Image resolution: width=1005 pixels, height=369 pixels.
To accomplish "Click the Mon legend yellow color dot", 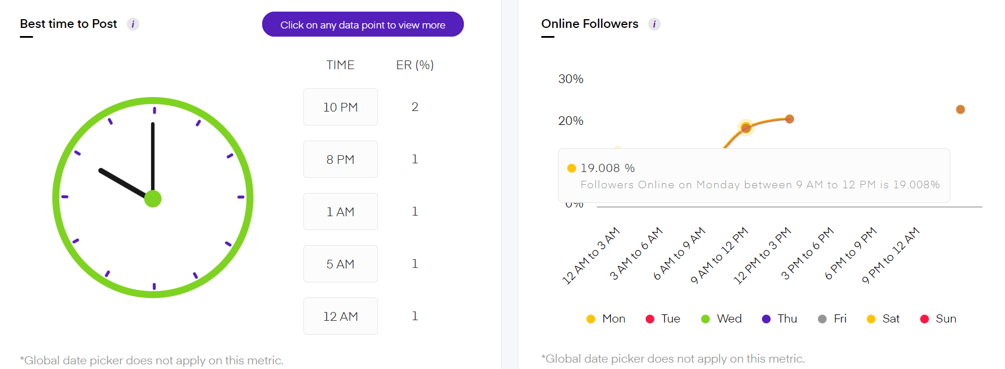I will (x=591, y=319).
